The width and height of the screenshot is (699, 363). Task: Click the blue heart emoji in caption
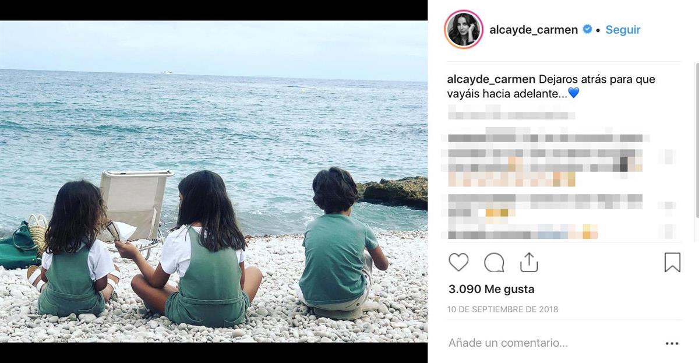[x=573, y=93]
